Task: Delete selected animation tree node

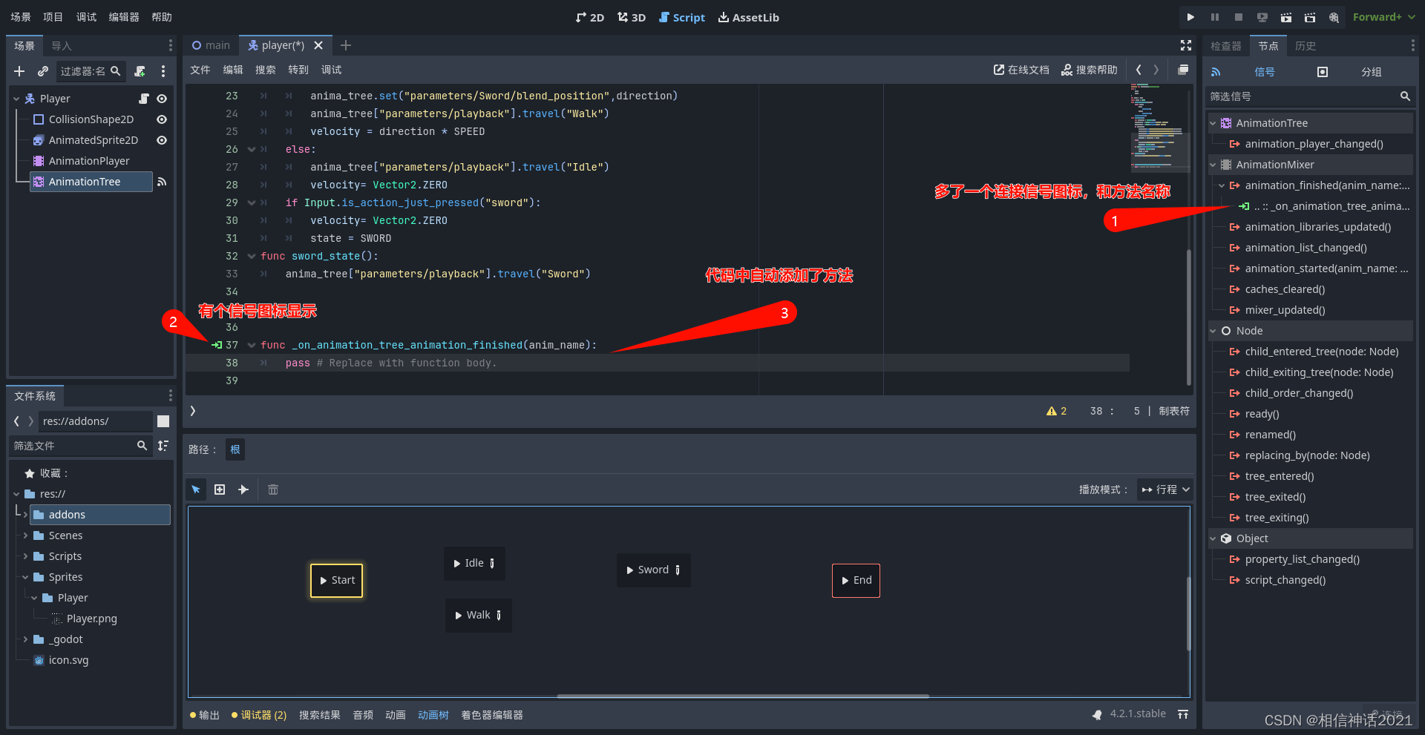Action: 273,490
